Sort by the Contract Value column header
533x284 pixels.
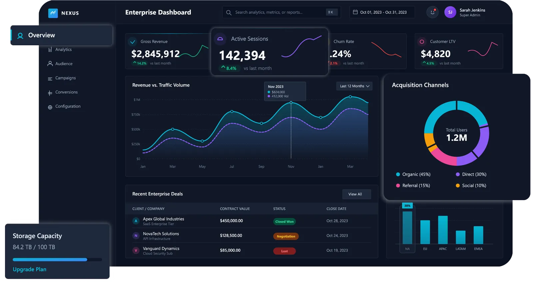(x=235, y=209)
